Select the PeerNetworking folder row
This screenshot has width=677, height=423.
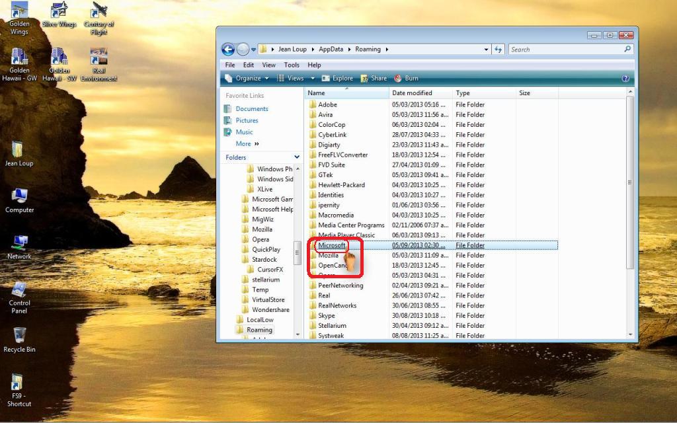[433, 286]
